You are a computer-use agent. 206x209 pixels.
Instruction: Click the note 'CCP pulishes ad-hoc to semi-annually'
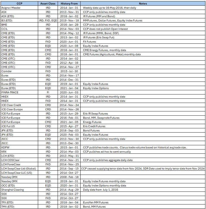click(143, 152)
